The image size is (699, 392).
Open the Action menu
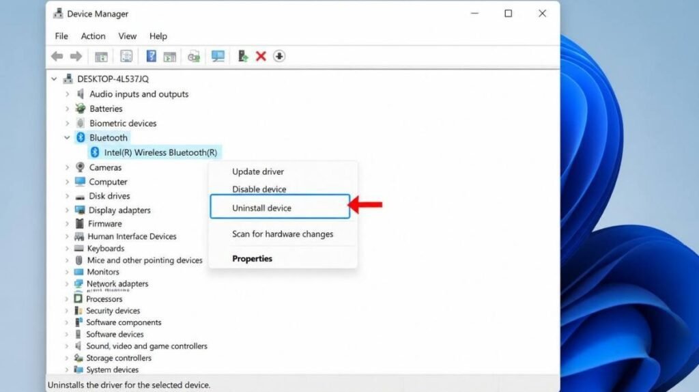[93, 36]
